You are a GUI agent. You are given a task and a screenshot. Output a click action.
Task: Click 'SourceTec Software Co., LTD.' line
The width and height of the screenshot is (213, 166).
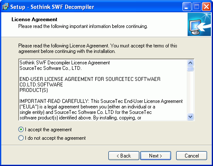(x=50, y=68)
